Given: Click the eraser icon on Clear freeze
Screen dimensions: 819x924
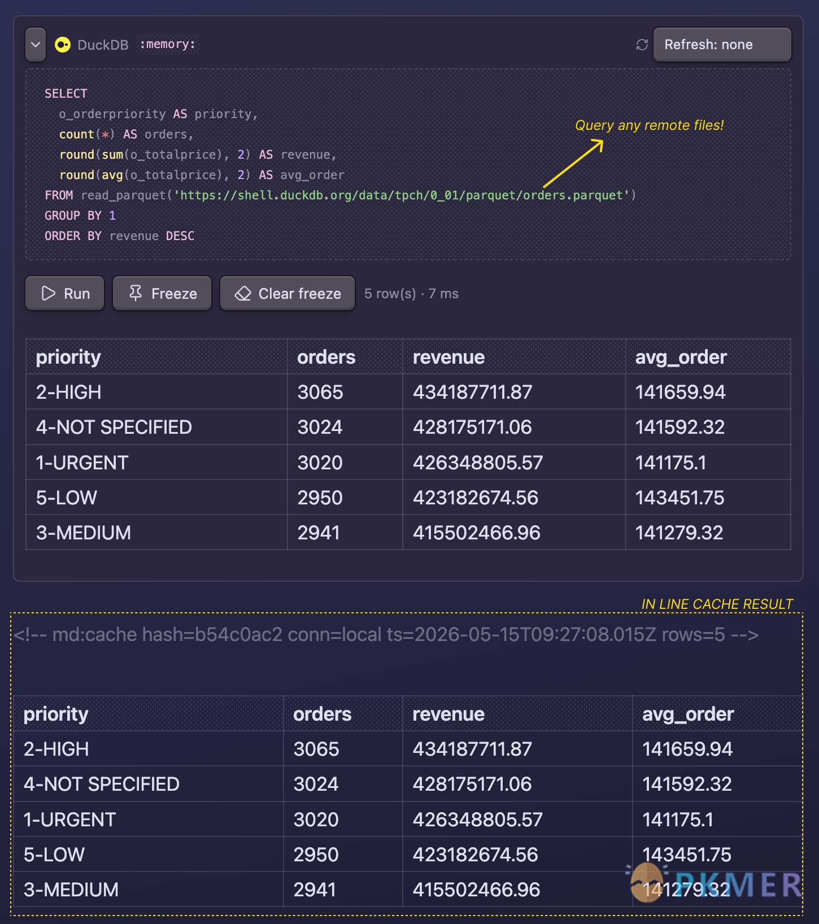Looking at the screenshot, I should click(243, 293).
